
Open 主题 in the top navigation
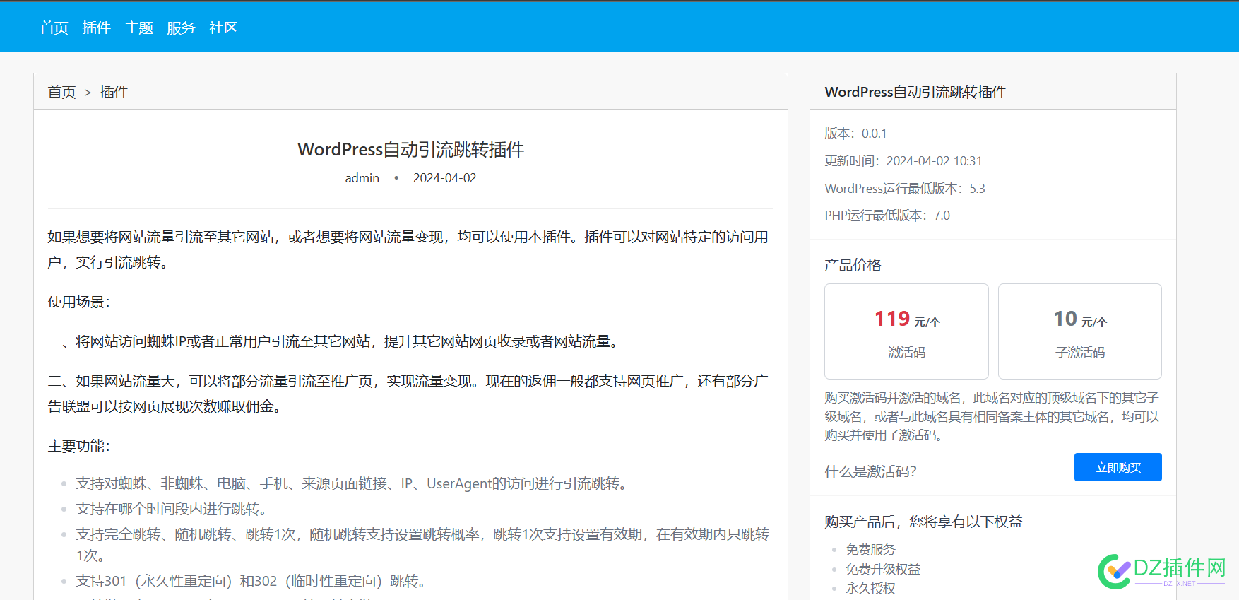click(139, 28)
